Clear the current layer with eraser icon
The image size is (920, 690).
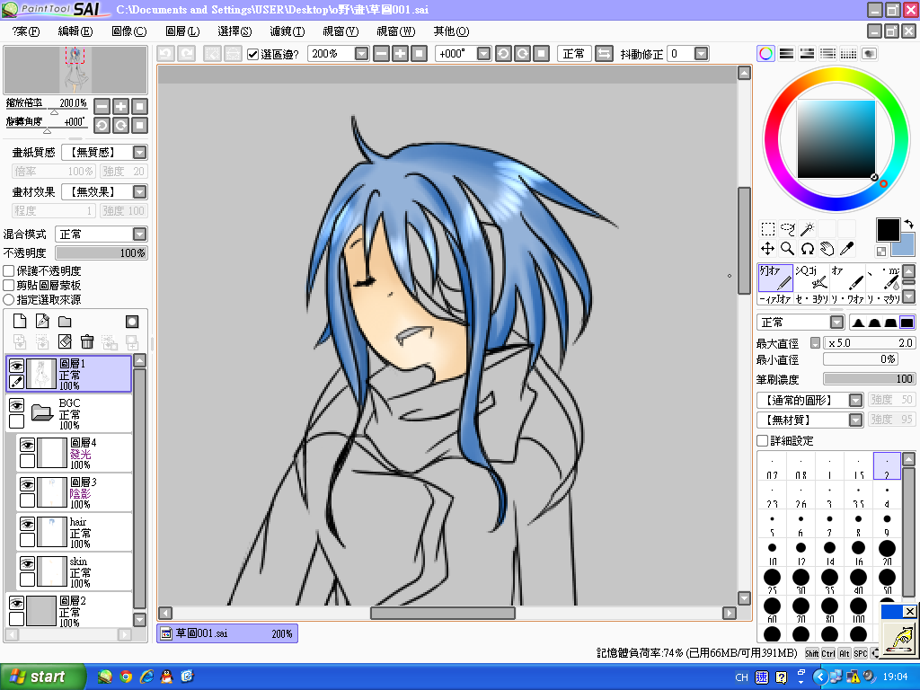(x=65, y=341)
